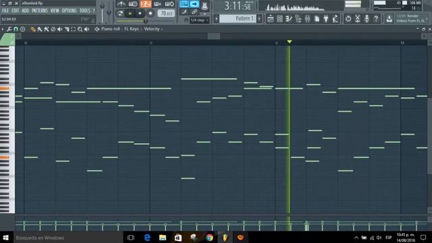Open the channel rack icon
The height and width of the screenshot is (243, 432).
tap(279, 19)
